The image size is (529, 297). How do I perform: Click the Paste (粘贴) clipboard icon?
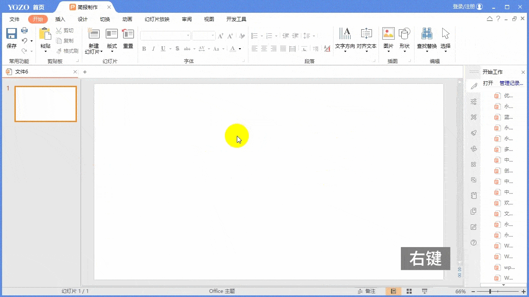pos(45,34)
